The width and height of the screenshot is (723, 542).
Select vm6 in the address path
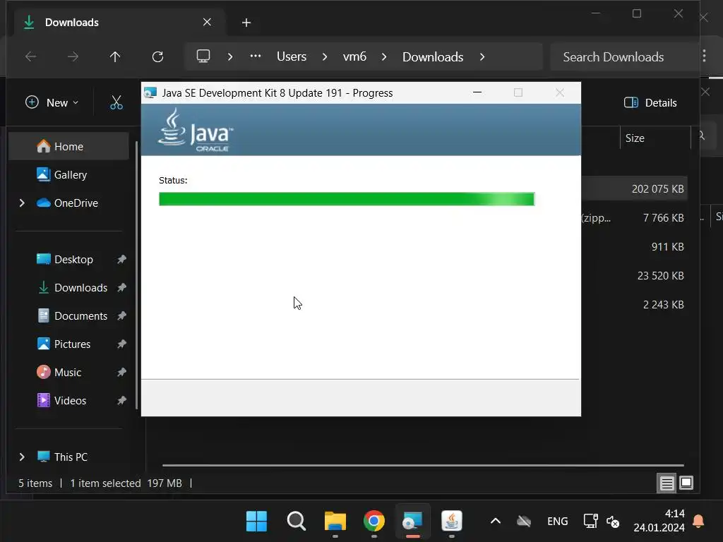[x=354, y=56]
